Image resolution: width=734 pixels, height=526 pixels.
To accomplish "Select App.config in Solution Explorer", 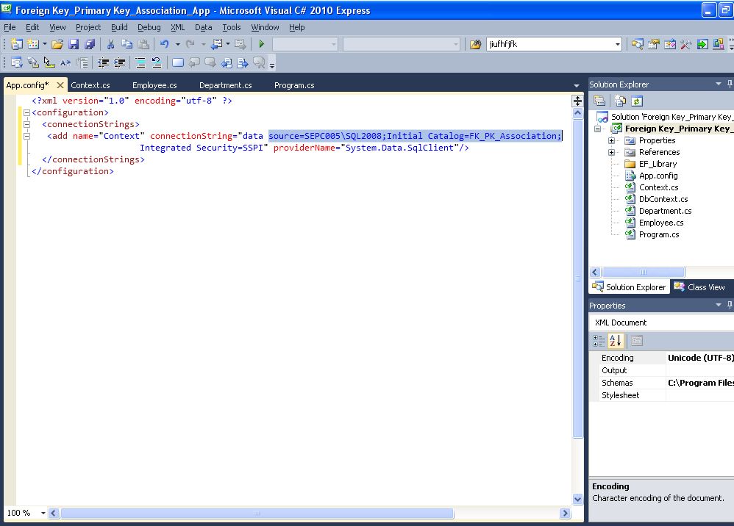I will (658, 176).
